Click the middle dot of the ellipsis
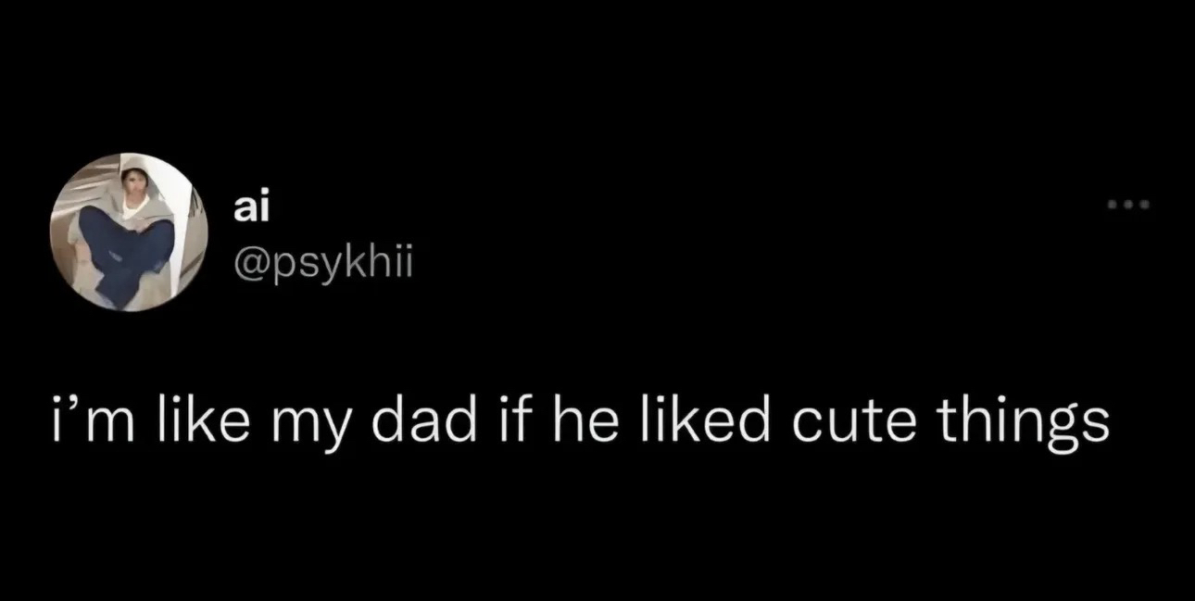 pos(1130,205)
